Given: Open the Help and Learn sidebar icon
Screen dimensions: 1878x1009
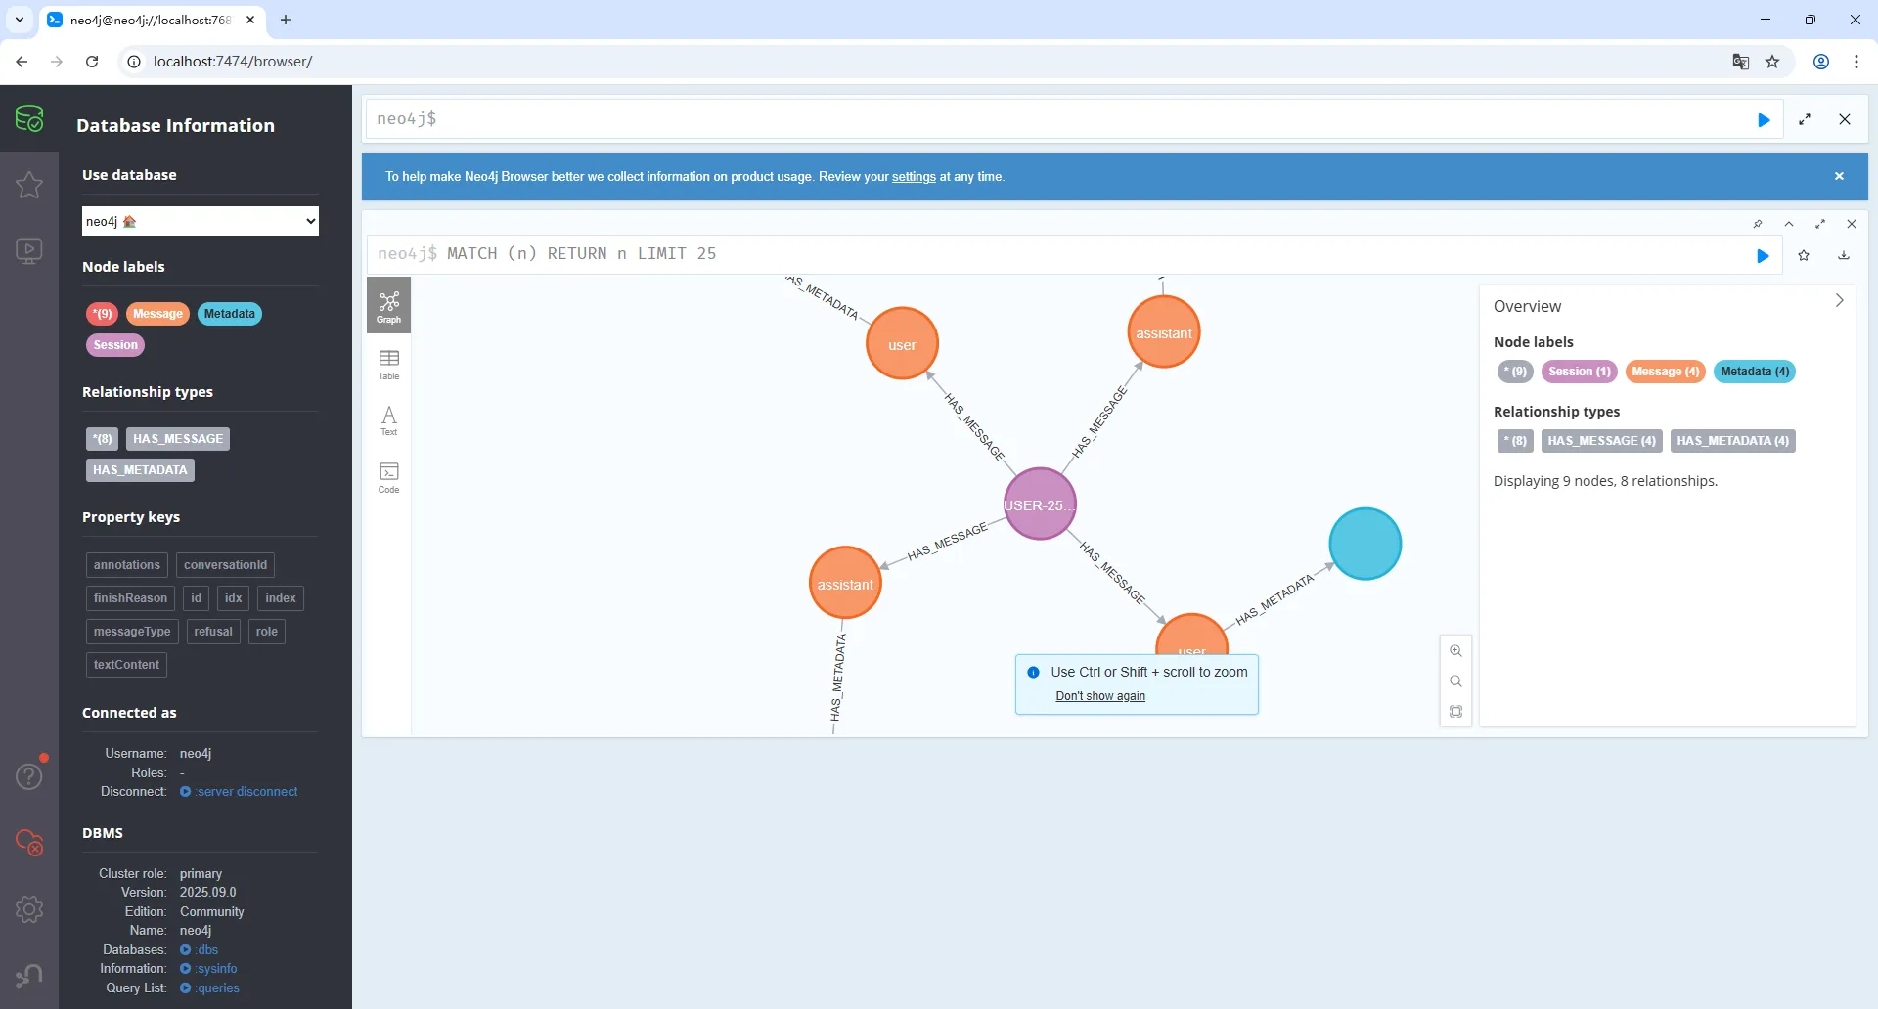Looking at the screenshot, I should tap(29, 775).
